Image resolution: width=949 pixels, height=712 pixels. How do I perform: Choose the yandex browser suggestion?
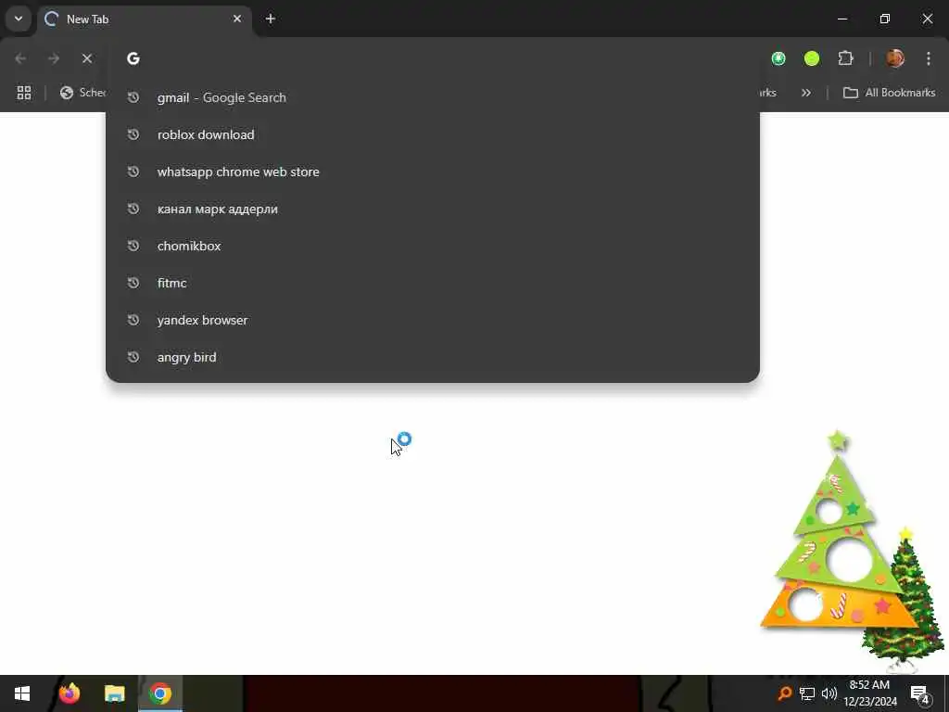(433, 320)
